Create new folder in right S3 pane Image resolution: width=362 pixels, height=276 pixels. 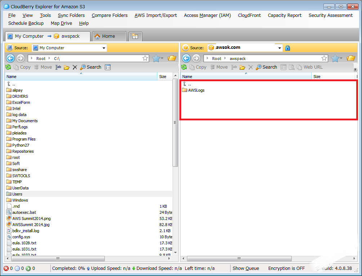coord(242,67)
